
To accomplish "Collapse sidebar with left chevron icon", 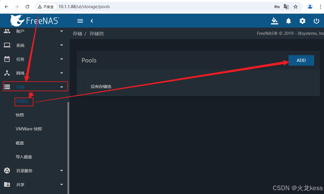I will click(92, 21).
